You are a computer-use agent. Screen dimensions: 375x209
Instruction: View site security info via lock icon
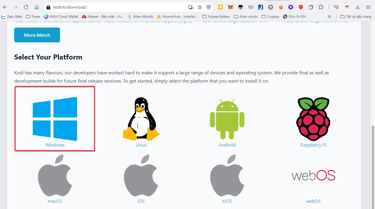(49, 7)
